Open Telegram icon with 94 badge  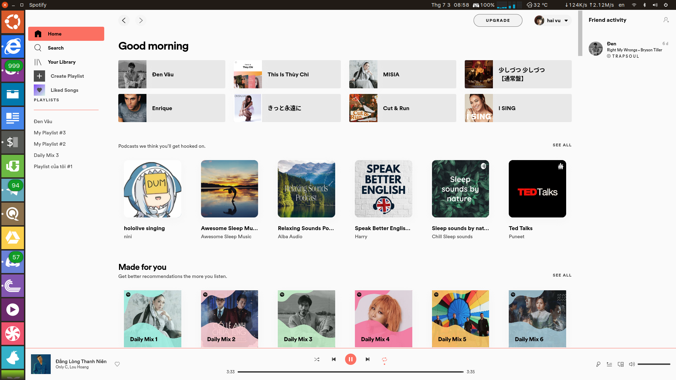pyautogui.click(x=13, y=190)
